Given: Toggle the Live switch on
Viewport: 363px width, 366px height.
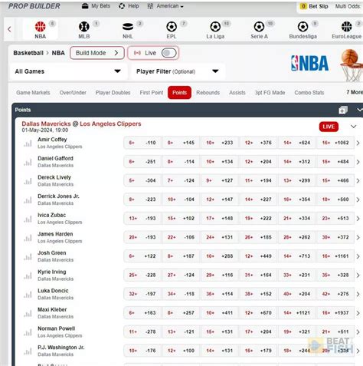Looking at the screenshot, I should pos(168,53).
